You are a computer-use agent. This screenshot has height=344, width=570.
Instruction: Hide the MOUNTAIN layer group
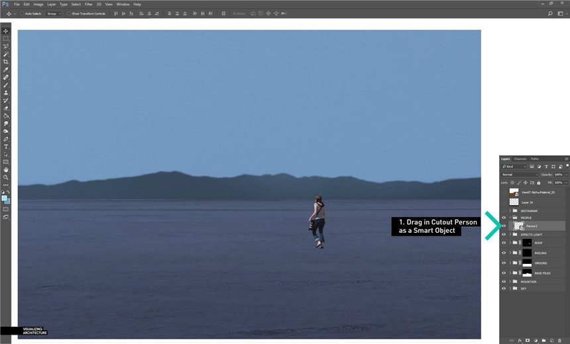tap(504, 281)
